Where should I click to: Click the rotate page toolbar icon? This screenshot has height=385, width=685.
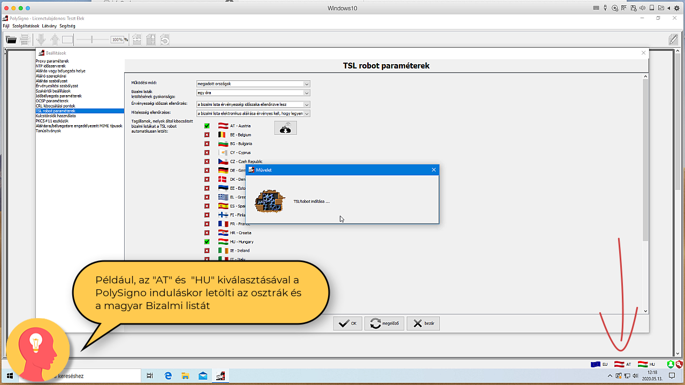pyautogui.click(x=165, y=40)
